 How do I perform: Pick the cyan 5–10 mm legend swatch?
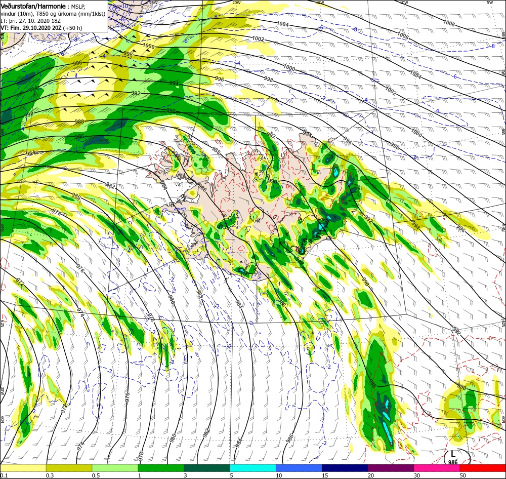(x=253, y=468)
